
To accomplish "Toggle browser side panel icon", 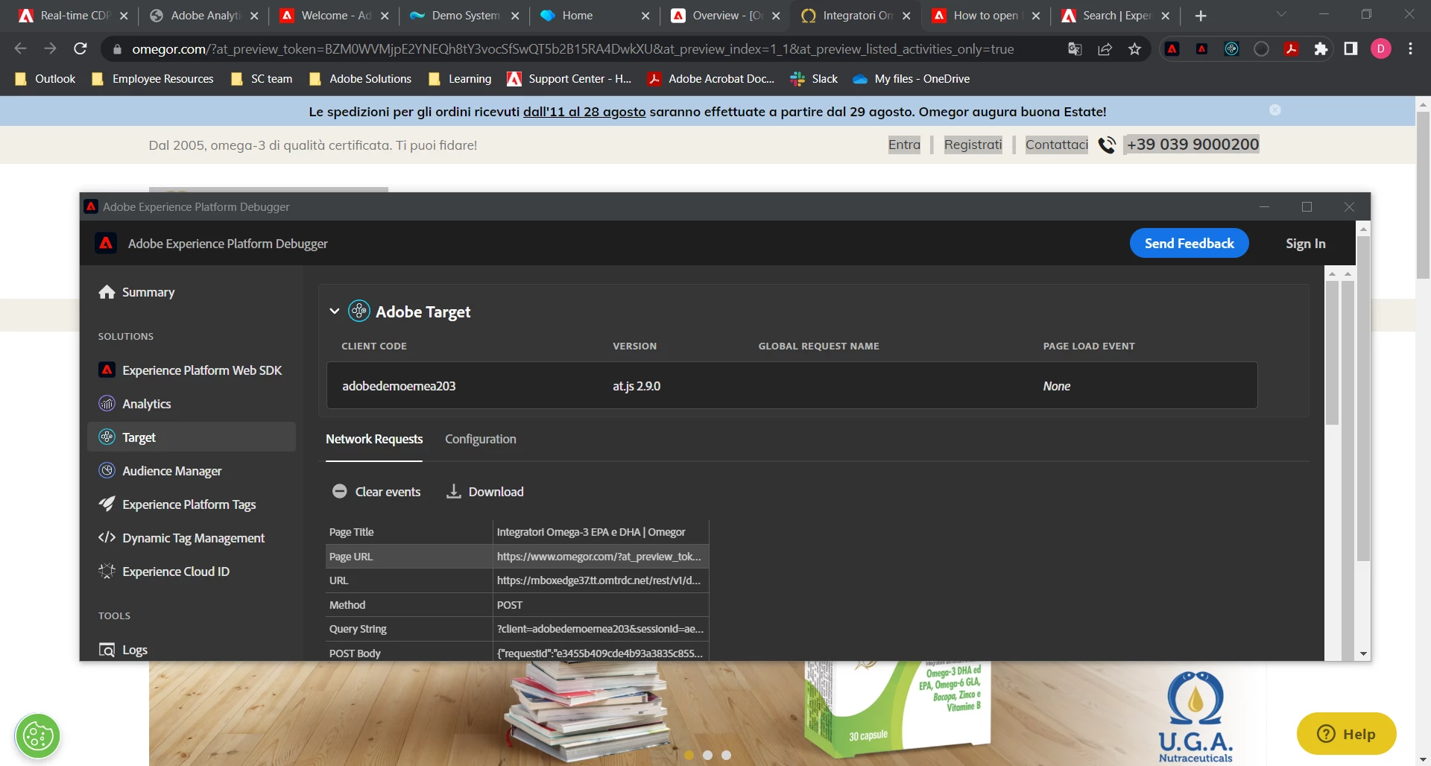I will (x=1351, y=48).
